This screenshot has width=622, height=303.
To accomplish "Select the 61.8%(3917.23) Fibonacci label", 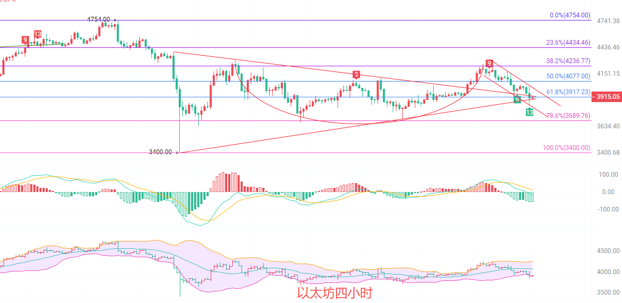I will (568, 92).
